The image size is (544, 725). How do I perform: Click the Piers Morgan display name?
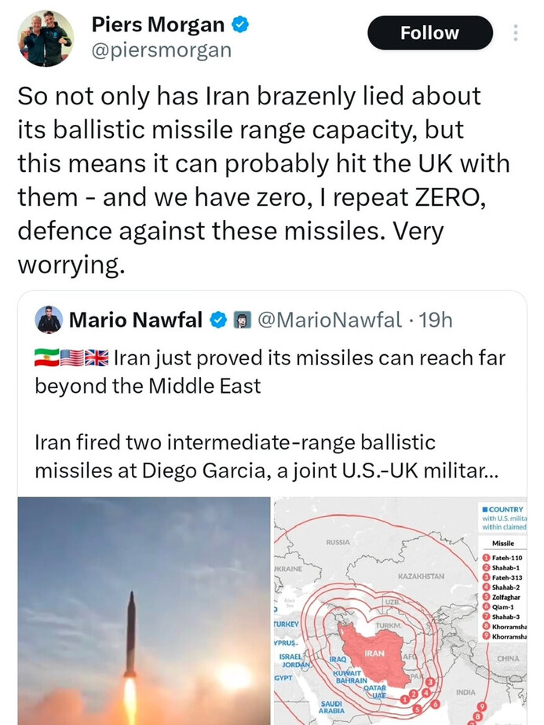[157, 25]
